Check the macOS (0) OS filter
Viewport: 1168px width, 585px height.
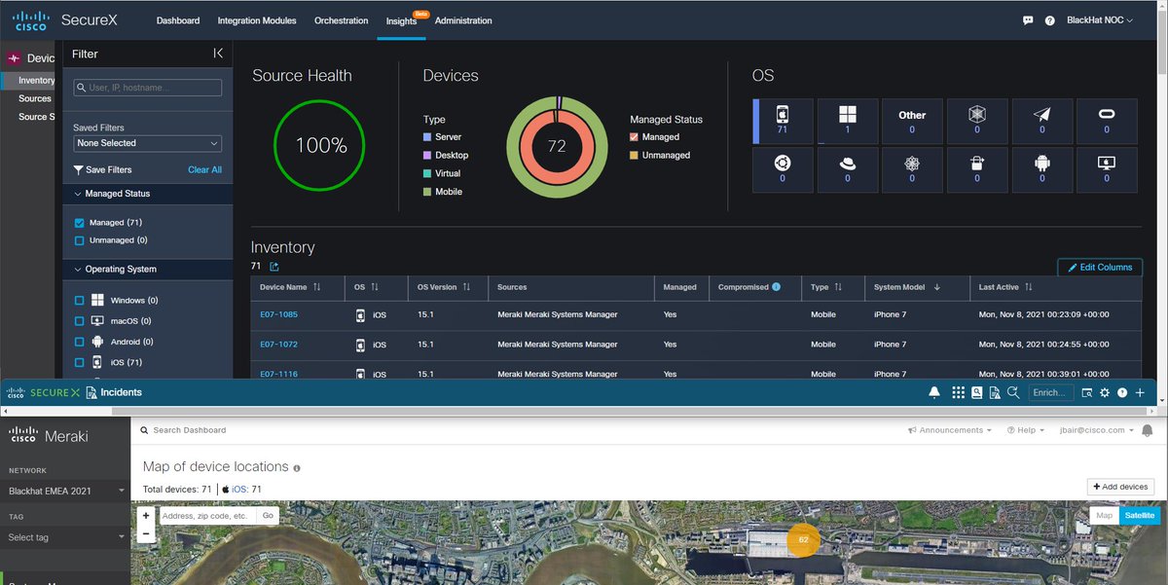(80, 321)
